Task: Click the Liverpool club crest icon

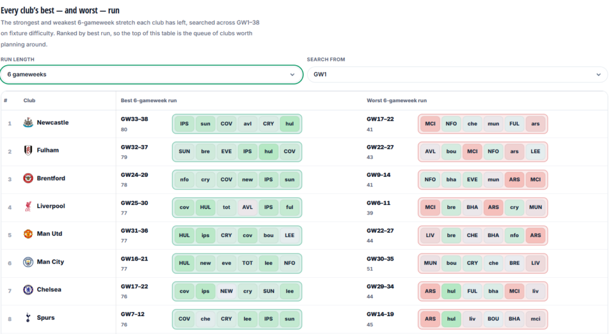Action: coord(28,206)
